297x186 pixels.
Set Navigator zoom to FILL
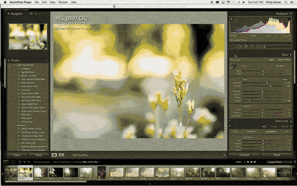click(36, 14)
